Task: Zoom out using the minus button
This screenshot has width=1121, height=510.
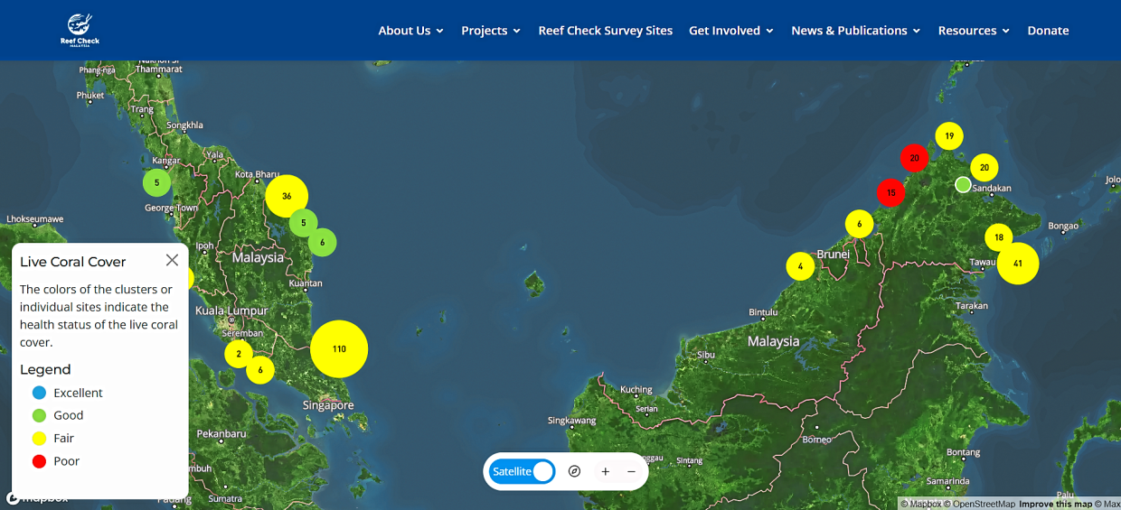Action: coord(632,471)
